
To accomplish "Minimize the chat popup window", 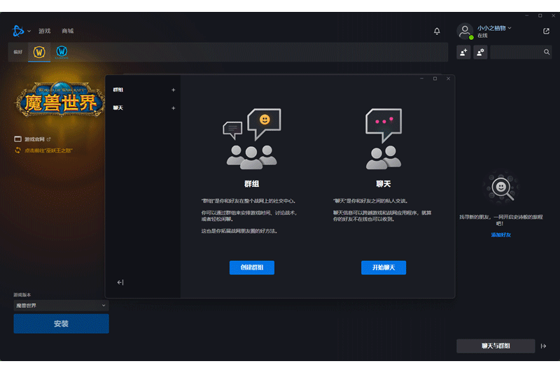I will [x=422, y=78].
